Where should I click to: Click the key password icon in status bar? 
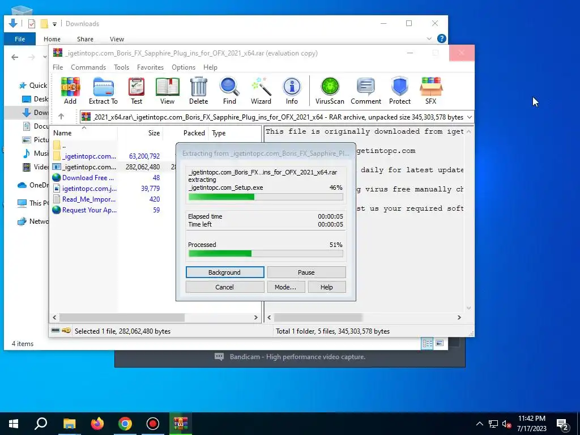tap(66, 331)
